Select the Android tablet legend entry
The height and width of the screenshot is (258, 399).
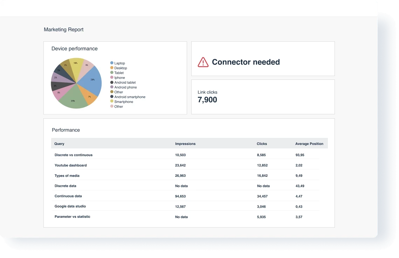pyautogui.click(x=125, y=83)
